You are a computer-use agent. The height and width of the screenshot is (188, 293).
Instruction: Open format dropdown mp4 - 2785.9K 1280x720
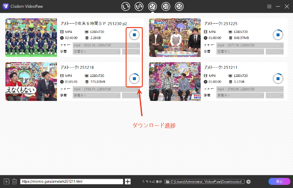(250, 89)
